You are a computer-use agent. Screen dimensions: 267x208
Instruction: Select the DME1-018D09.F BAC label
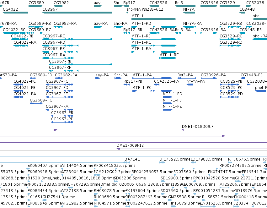tap(198, 127)
